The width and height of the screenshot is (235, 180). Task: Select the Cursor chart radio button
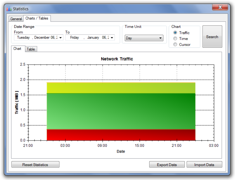[175, 45]
